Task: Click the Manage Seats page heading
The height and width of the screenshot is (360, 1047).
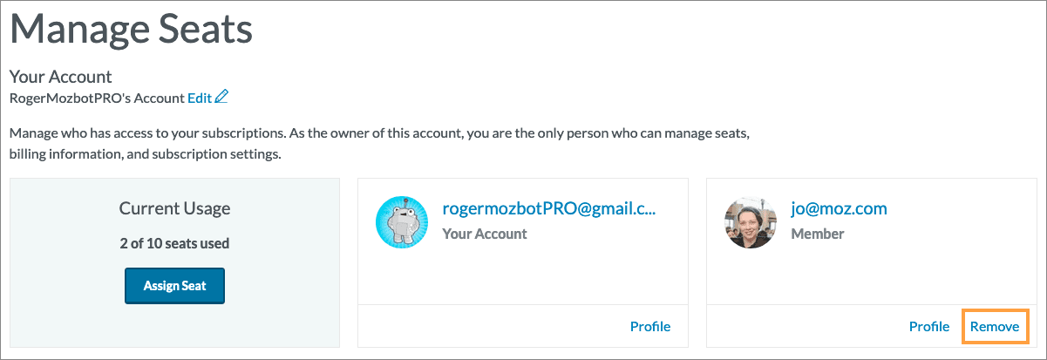Action: click(x=132, y=31)
